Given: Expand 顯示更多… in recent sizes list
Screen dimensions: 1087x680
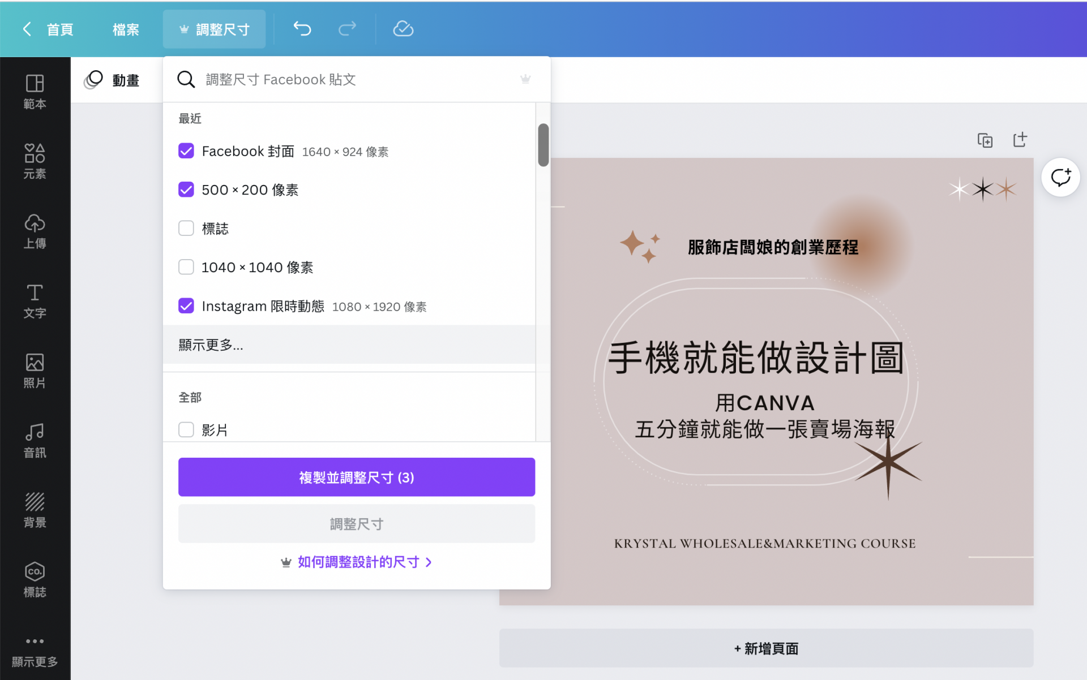Looking at the screenshot, I should [x=349, y=345].
